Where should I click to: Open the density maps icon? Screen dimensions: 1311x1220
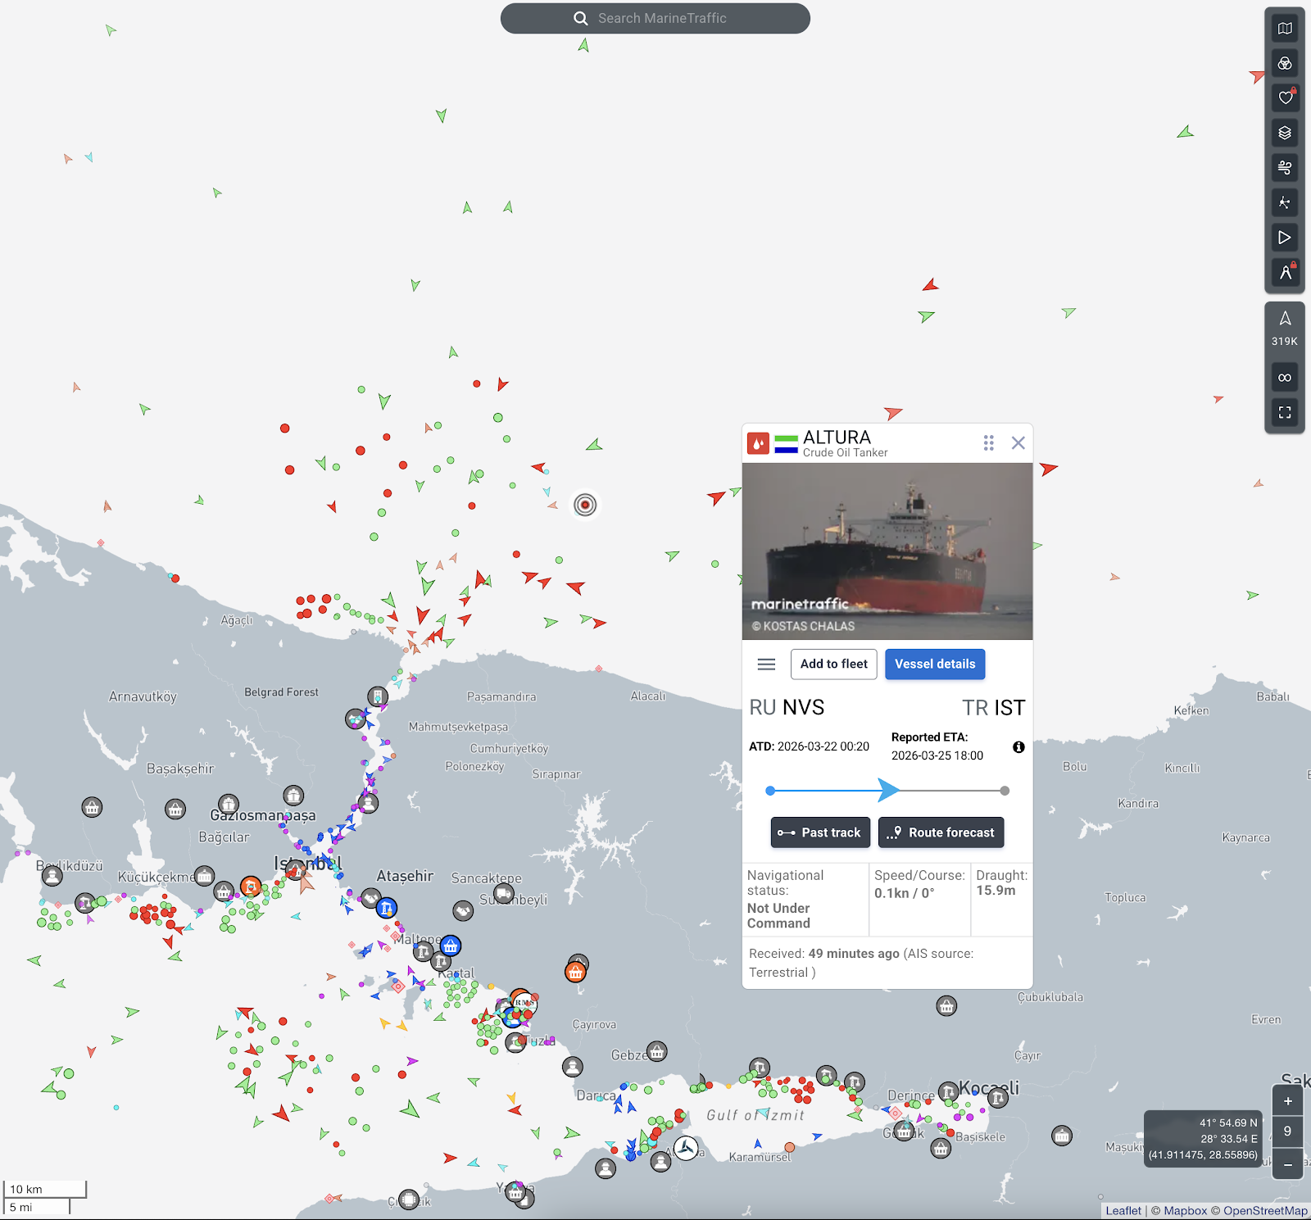[1285, 202]
